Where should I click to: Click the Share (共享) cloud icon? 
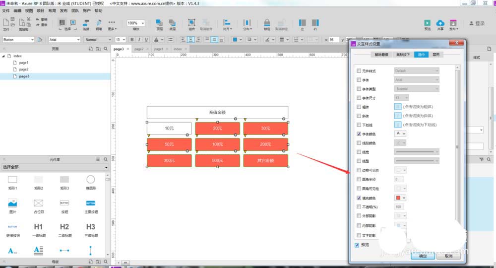pos(440,23)
